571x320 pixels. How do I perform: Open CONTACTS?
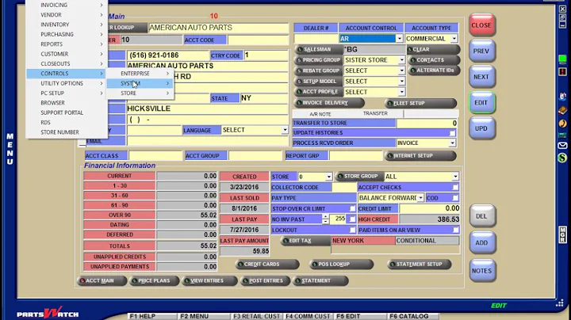433,60
